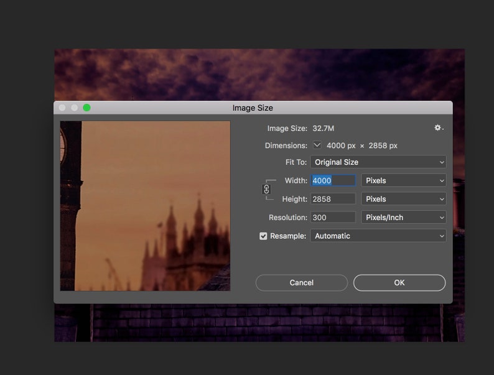Click the Resample label text
Screen dimensions: 494x375
click(288, 236)
